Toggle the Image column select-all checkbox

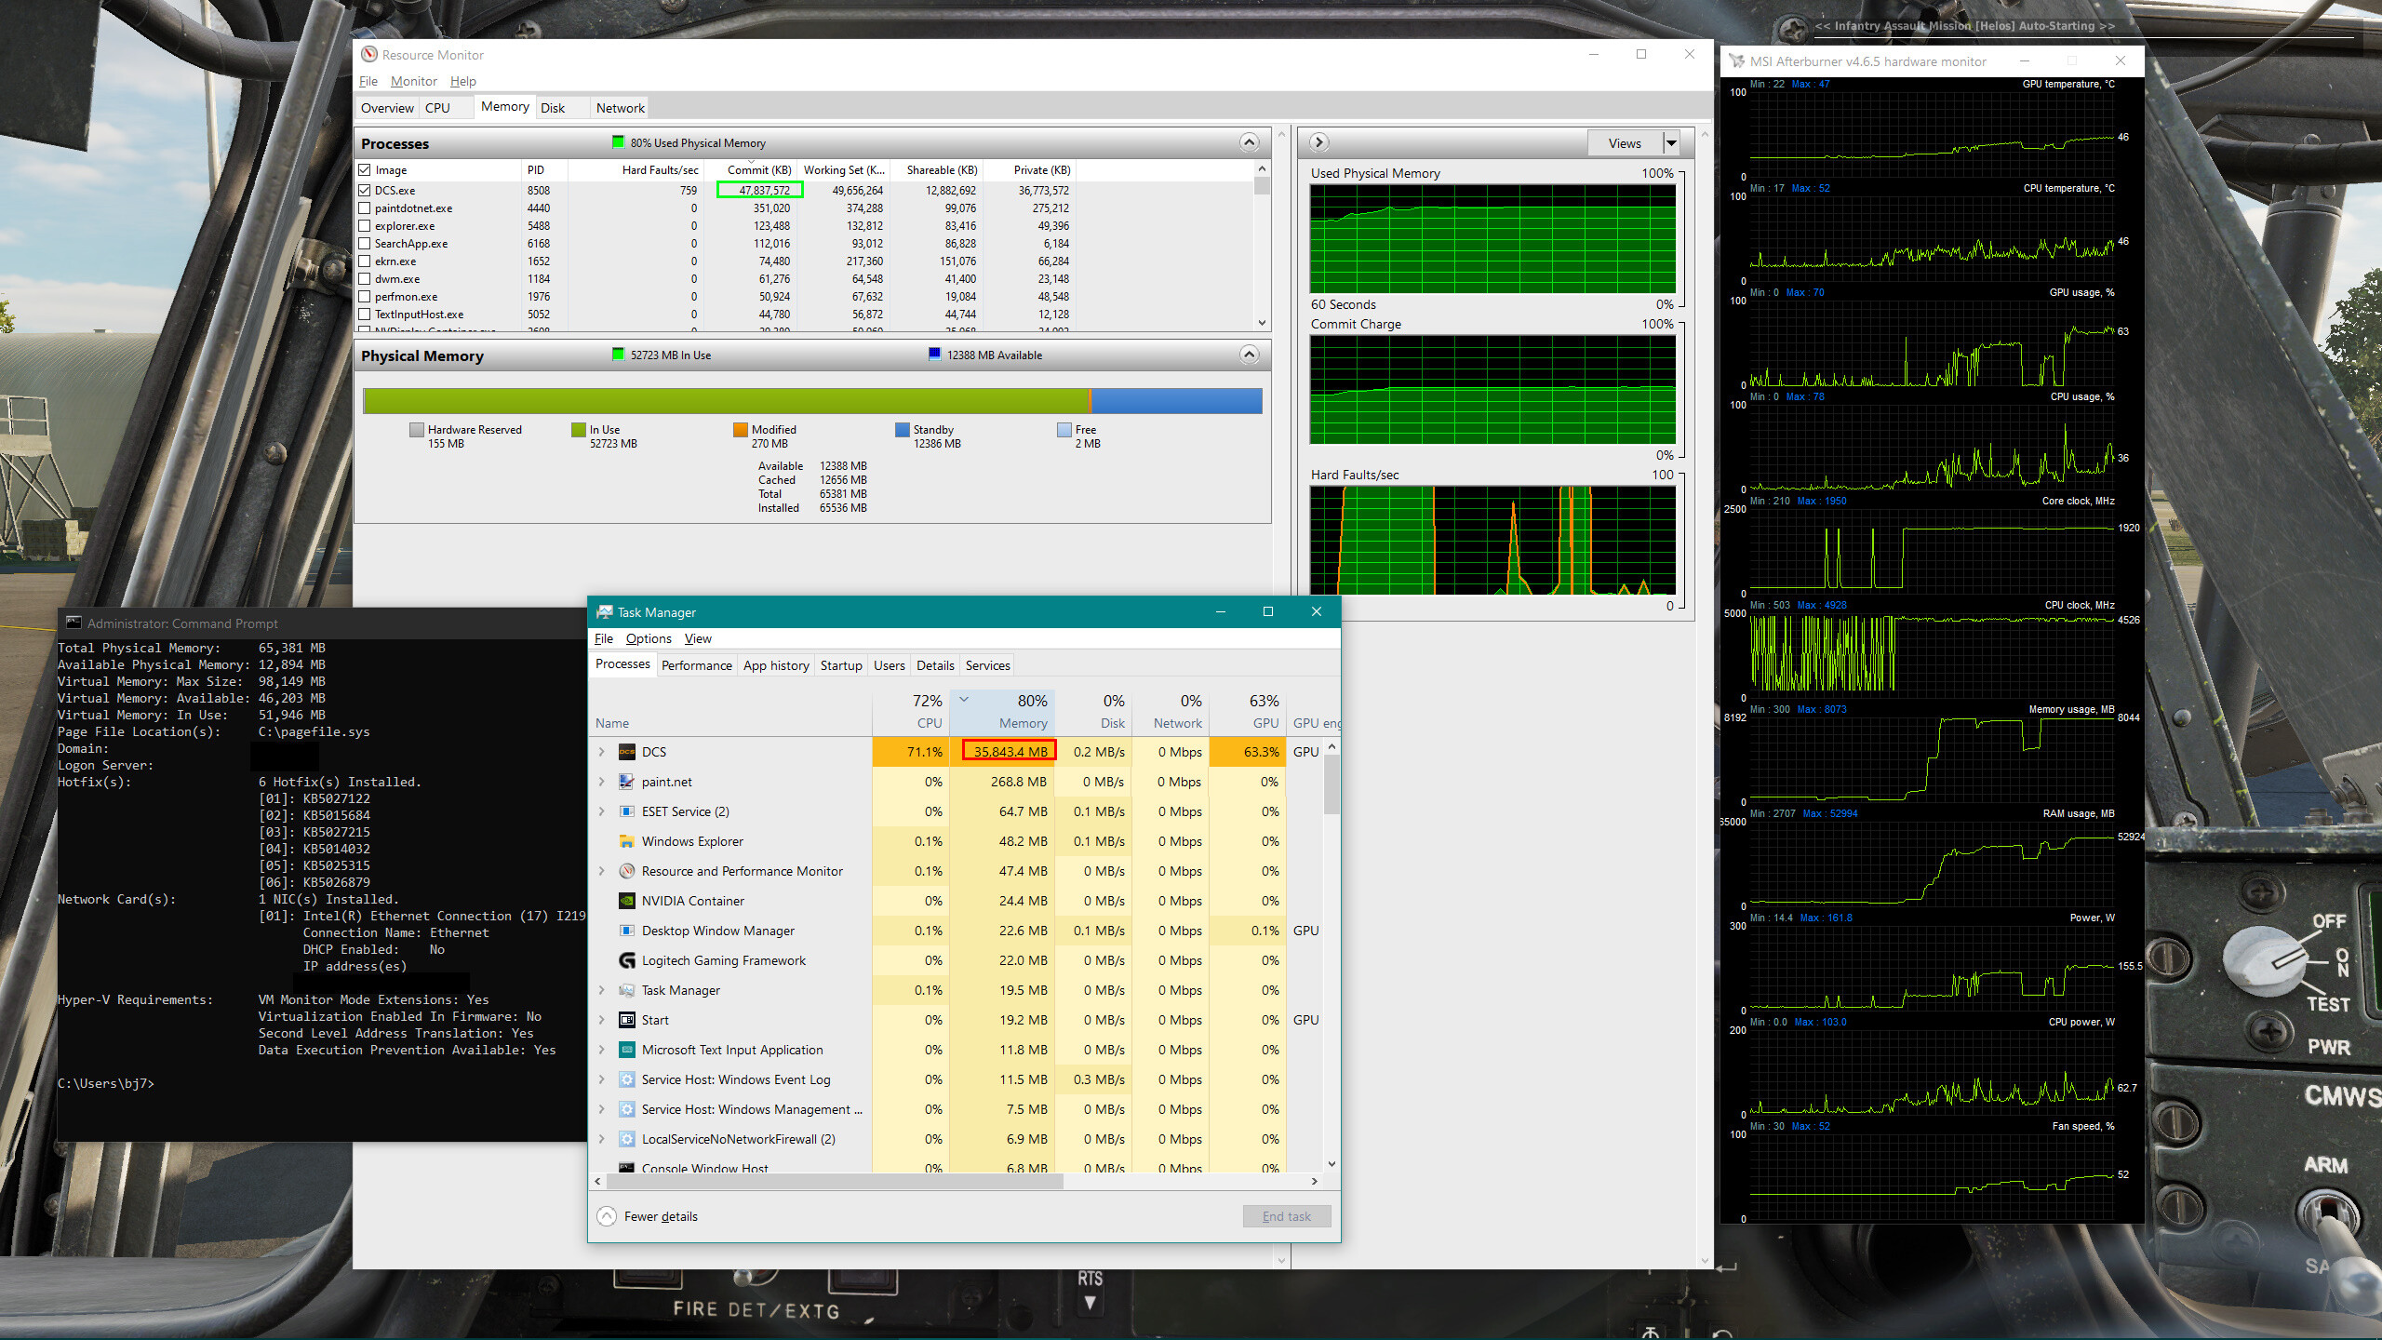point(365,170)
